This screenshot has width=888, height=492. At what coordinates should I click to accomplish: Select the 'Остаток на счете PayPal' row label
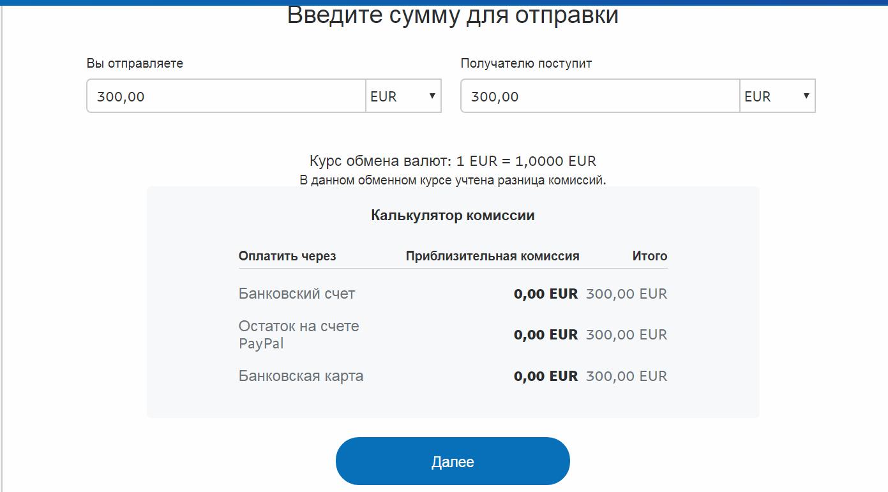tap(299, 334)
